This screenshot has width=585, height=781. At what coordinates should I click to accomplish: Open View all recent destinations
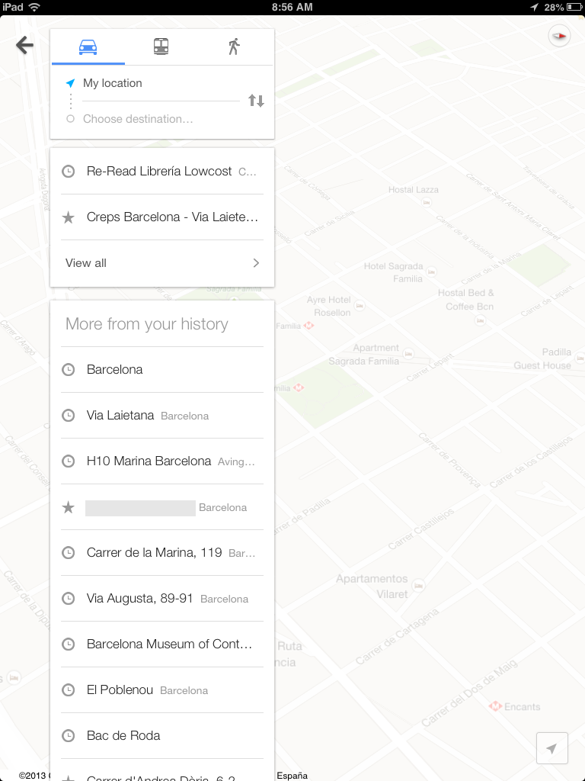coord(161,263)
